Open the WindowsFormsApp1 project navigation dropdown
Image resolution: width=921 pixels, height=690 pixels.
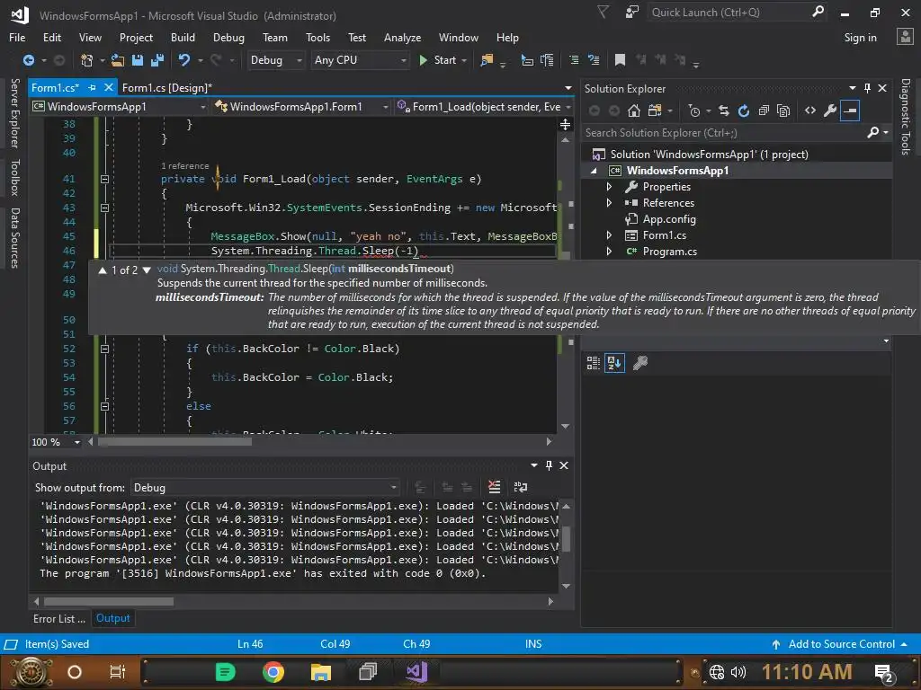(120, 107)
